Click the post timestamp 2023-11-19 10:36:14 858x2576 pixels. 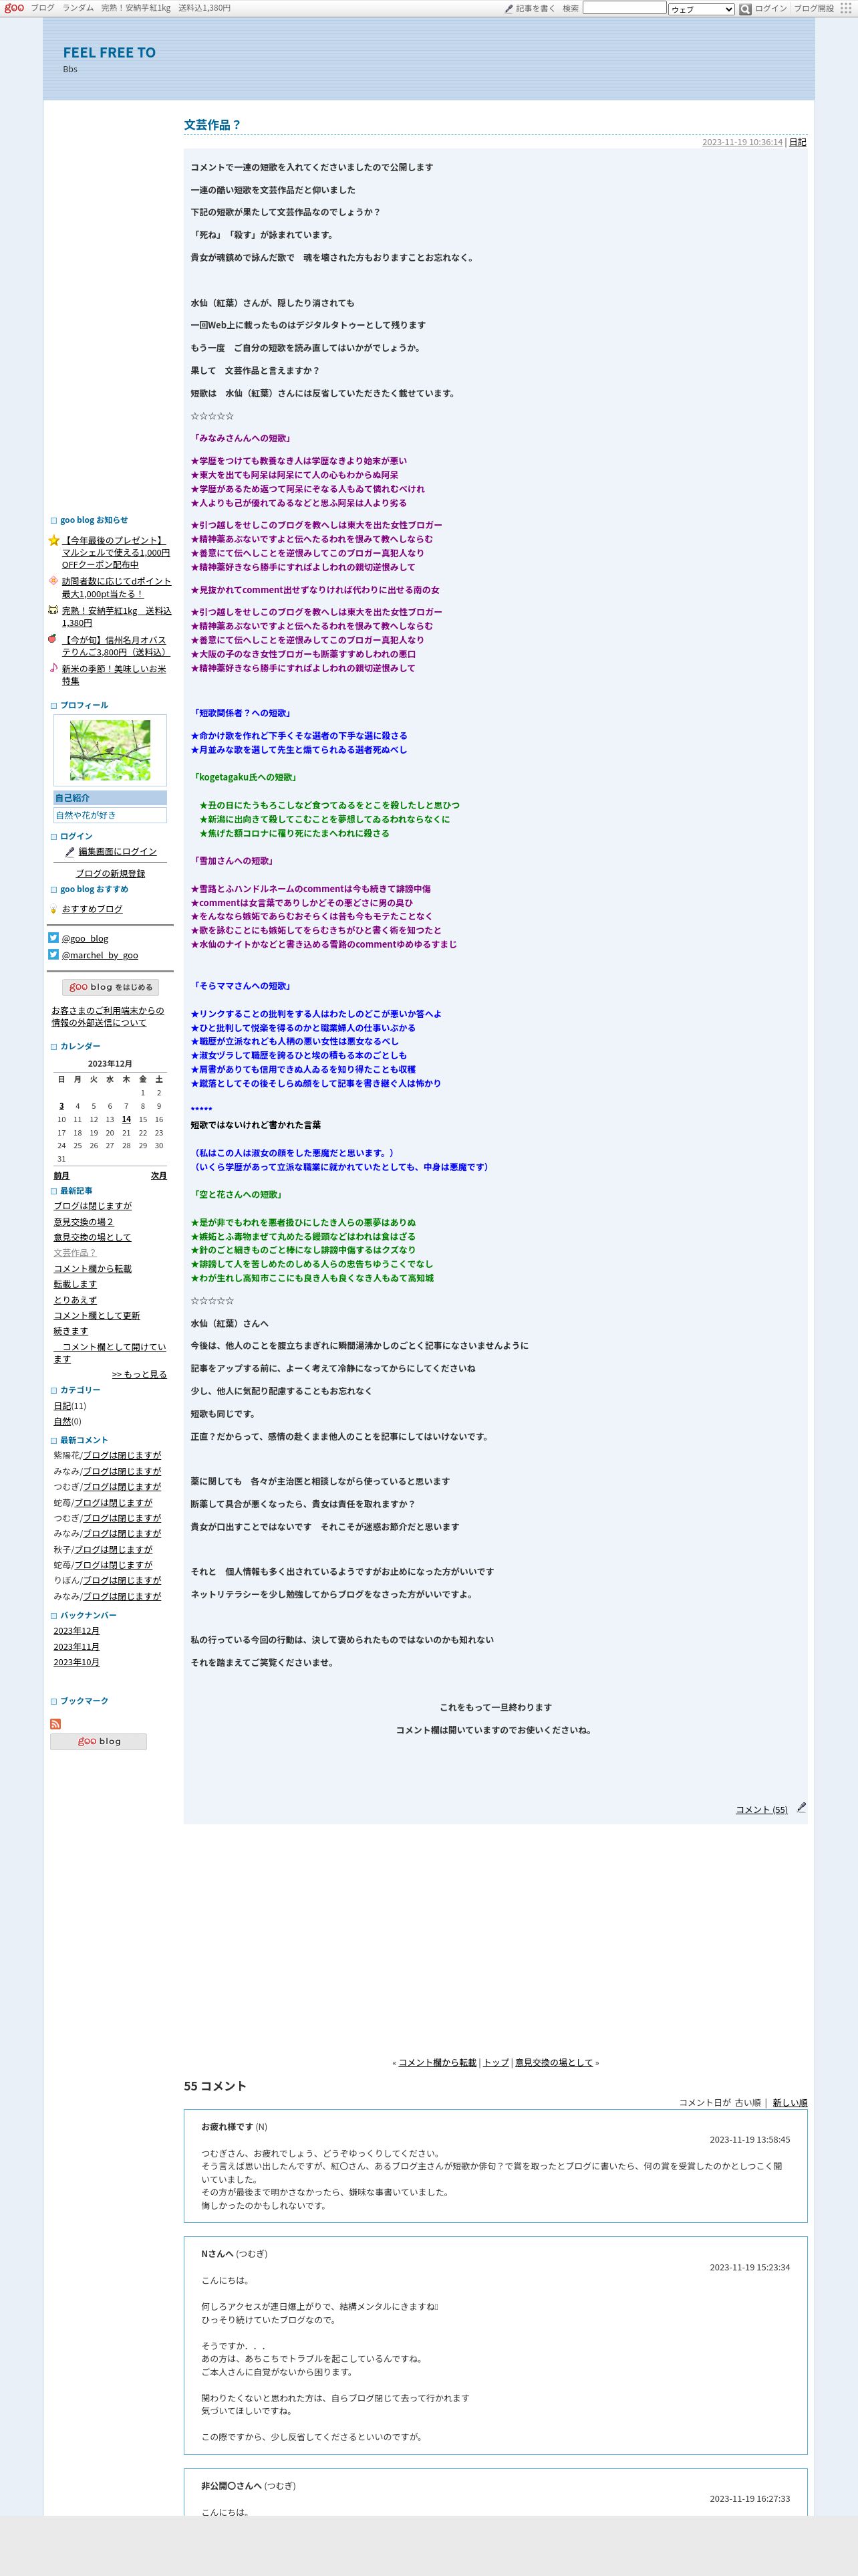(x=742, y=142)
